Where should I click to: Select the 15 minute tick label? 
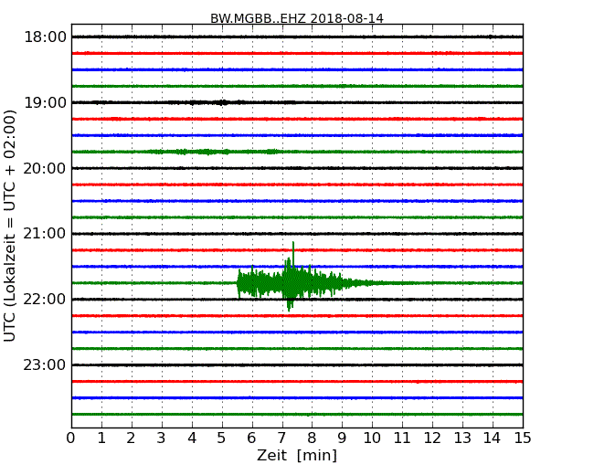tap(523, 438)
